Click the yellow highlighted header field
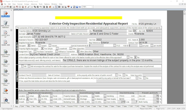The width and height of the screenshot is (186, 110). 89,18
